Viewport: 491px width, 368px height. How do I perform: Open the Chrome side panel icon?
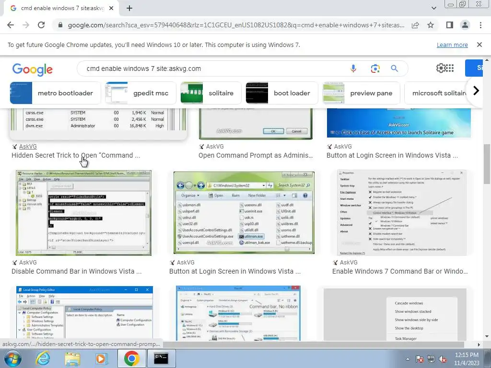[x=449, y=25]
